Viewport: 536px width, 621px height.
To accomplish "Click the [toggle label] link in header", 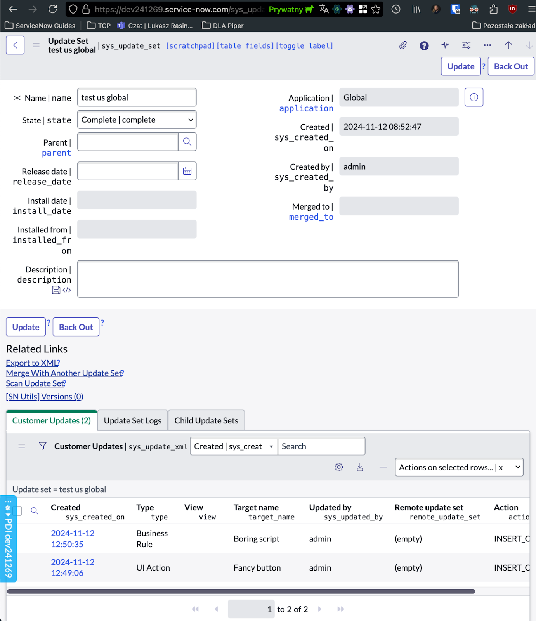I will 304,46.
